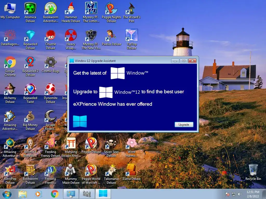
Task: Switch to Control Panel taskbar window
Action: 71,194
